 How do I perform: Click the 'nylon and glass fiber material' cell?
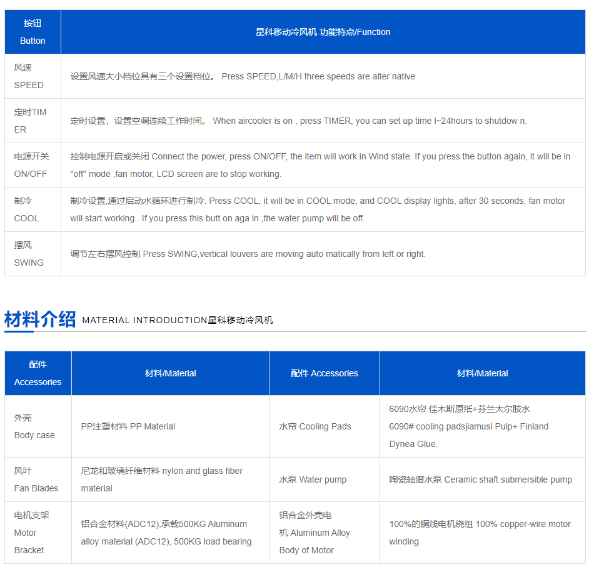coord(171,479)
